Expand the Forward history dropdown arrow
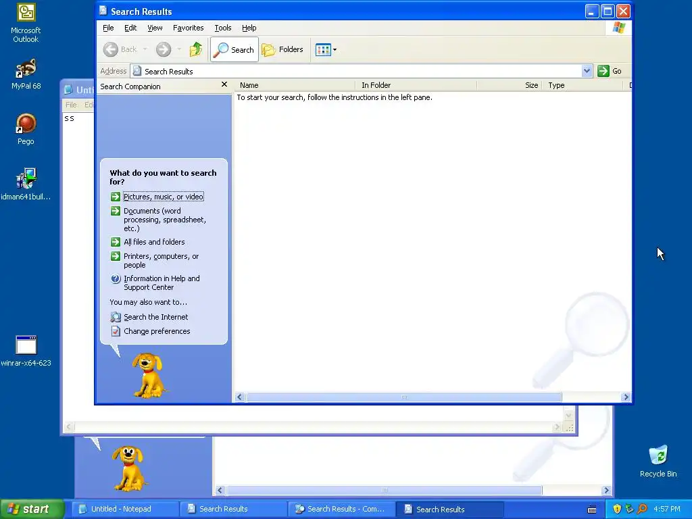 (179, 49)
